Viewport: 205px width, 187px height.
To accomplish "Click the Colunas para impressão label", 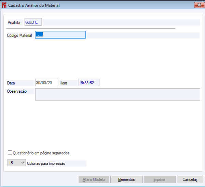I will point(46,163).
